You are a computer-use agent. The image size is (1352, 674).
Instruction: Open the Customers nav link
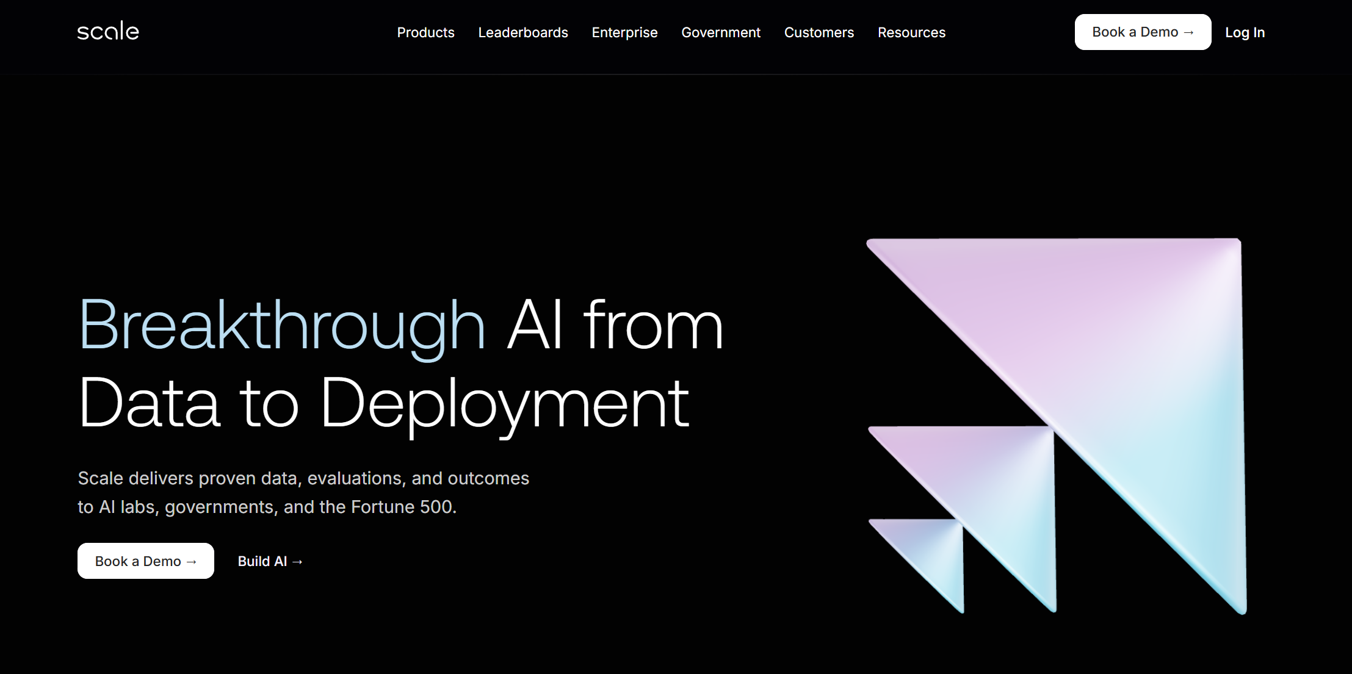coord(819,32)
